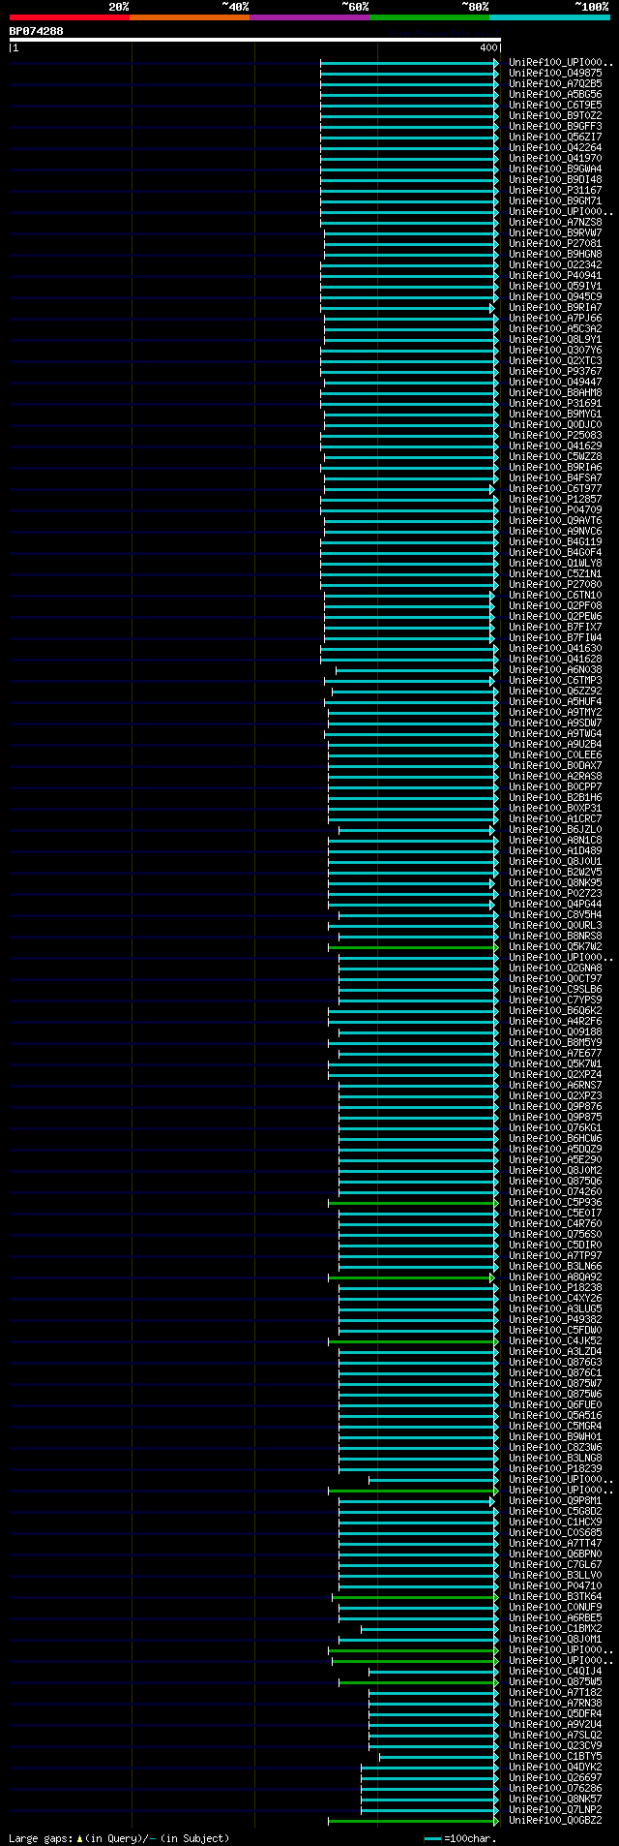This screenshot has height=1846, width=619.
Task: Click the orange ~40% identity legend segment
Action: pos(190,17)
